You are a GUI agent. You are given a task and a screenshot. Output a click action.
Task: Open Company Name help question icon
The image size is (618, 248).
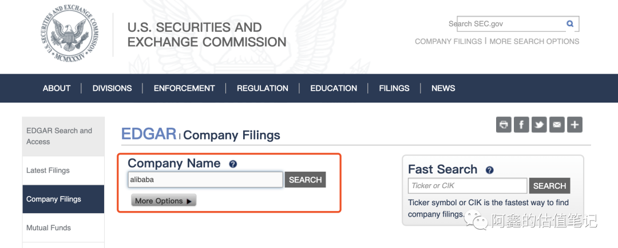tap(233, 164)
